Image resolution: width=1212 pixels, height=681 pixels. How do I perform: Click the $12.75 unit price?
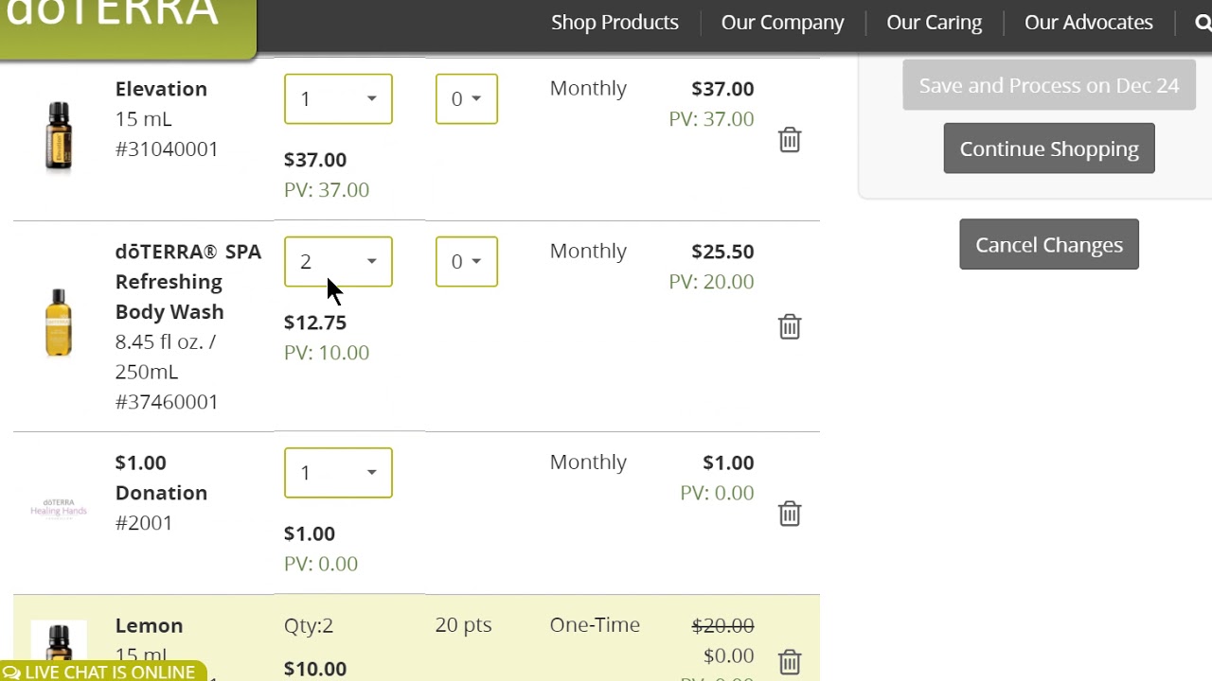point(315,323)
